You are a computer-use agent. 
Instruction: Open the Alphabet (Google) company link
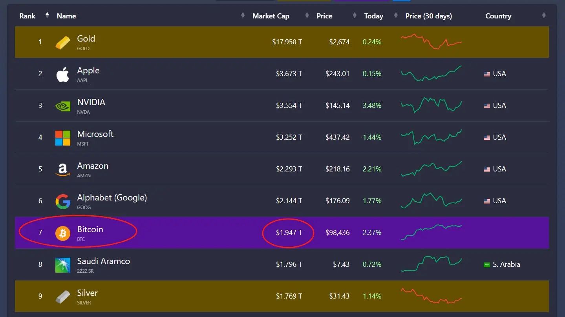[112, 198]
